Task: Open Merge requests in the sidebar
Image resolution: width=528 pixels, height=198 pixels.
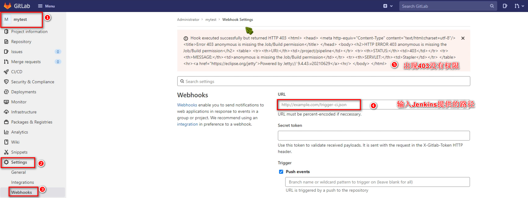Action: tap(26, 62)
